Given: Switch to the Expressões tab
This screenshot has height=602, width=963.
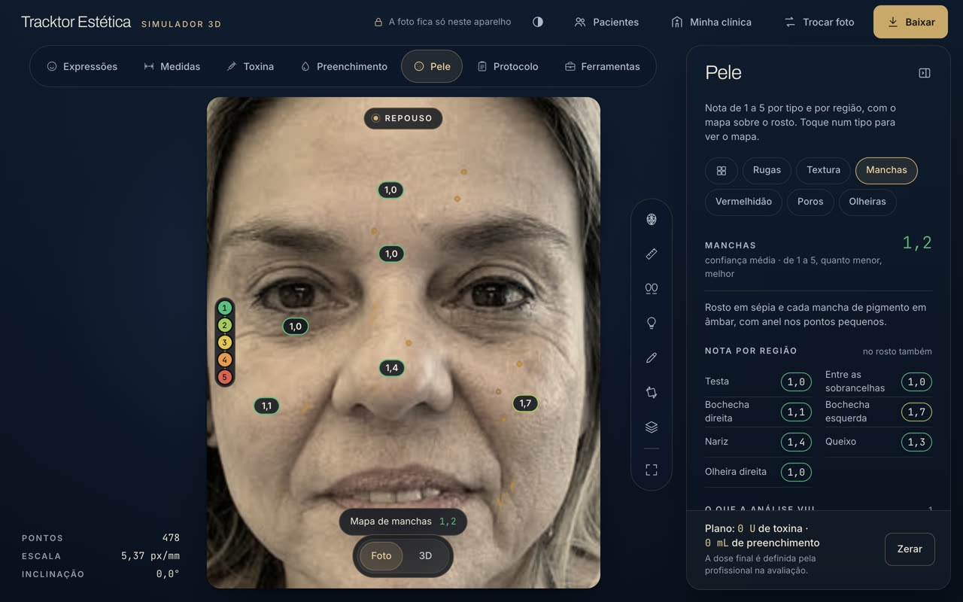Looking at the screenshot, I should click(82, 66).
